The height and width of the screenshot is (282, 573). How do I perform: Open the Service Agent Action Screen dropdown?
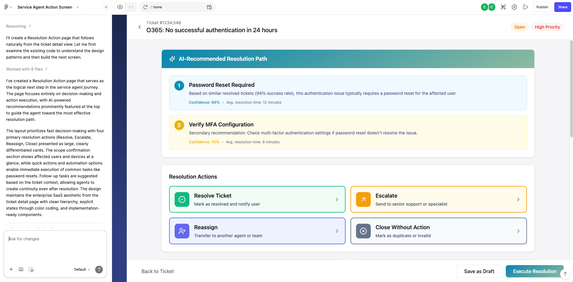(x=77, y=7)
